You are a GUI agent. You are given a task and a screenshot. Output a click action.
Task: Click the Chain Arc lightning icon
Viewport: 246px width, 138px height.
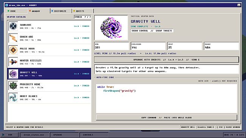13,38
